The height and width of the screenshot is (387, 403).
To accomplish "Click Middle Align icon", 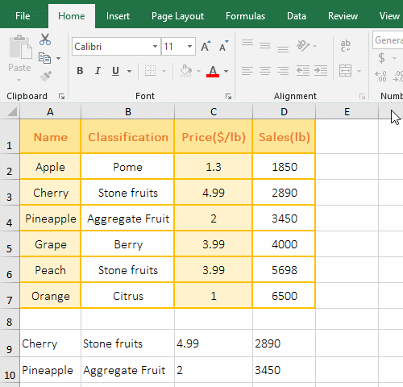I will [x=265, y=46].
